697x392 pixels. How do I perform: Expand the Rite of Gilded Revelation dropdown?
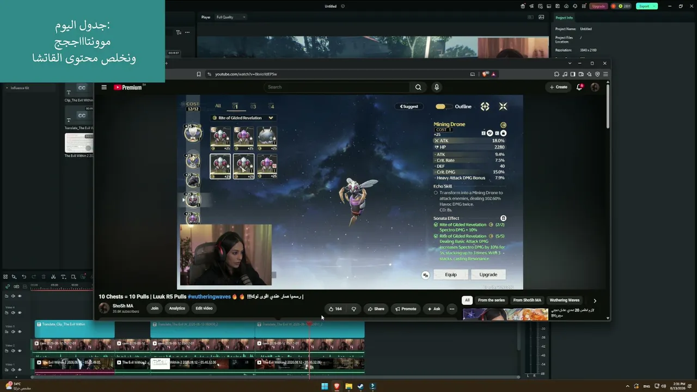pos(243,118)
